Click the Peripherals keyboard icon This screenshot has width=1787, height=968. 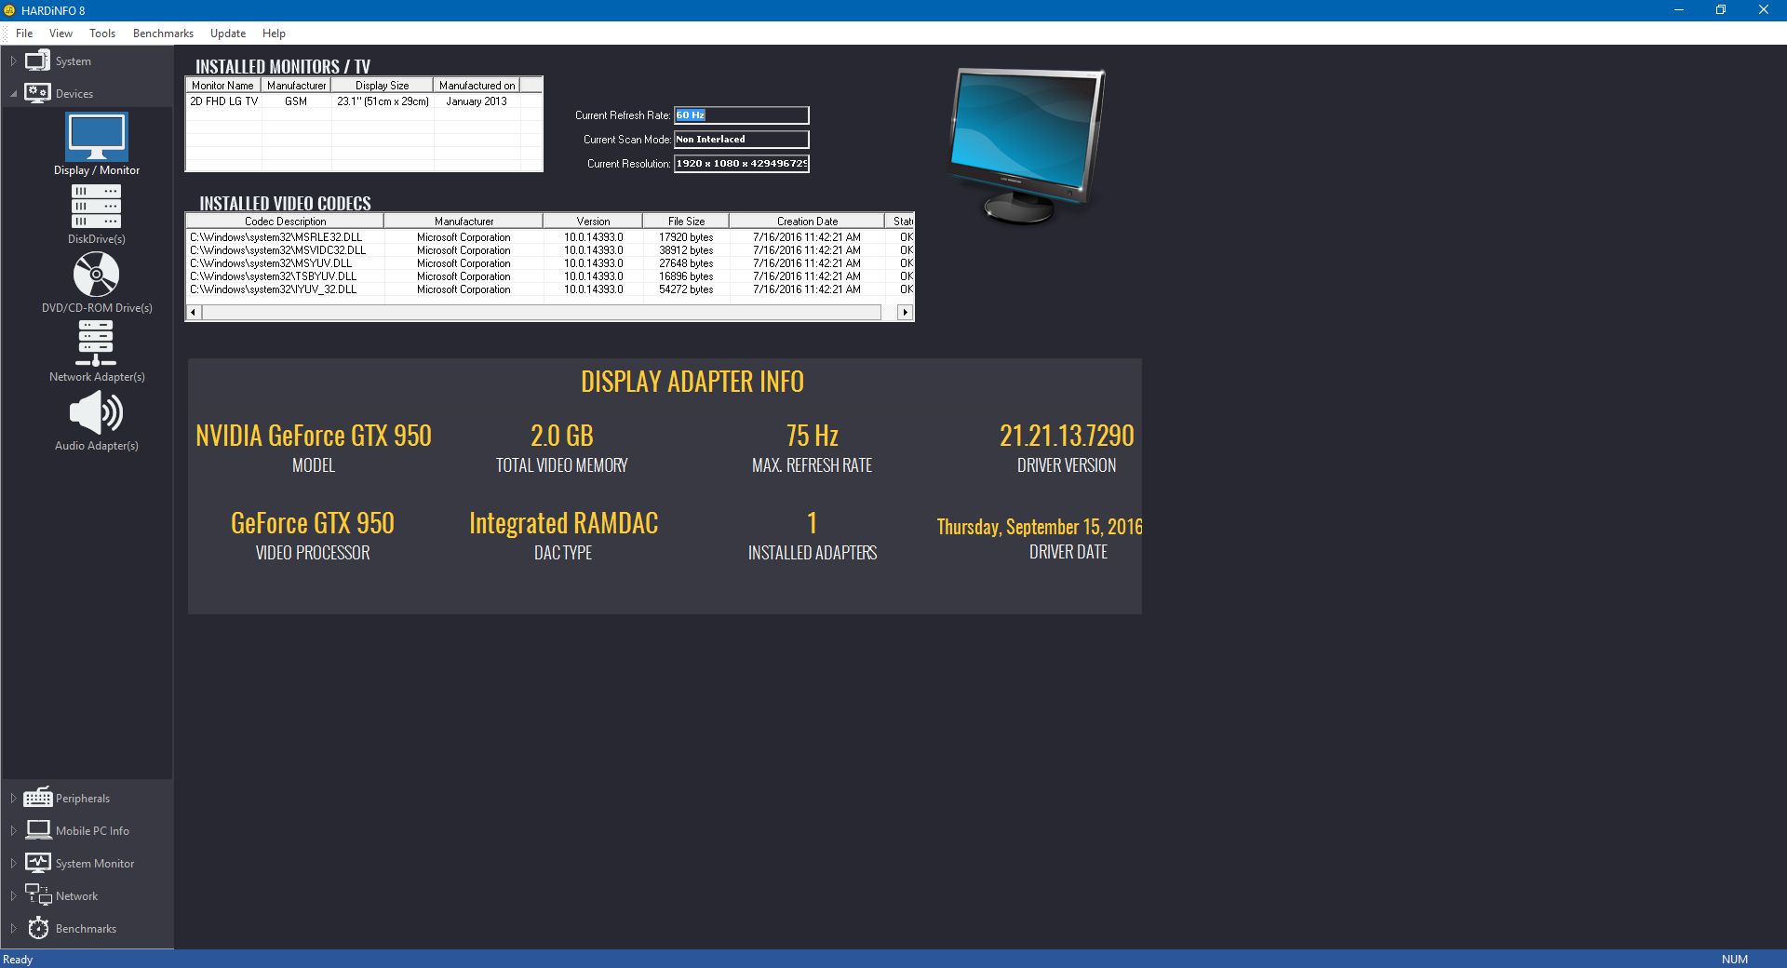click(37, 798)
